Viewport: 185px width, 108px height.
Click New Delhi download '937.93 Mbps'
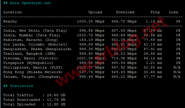[124, 31]
